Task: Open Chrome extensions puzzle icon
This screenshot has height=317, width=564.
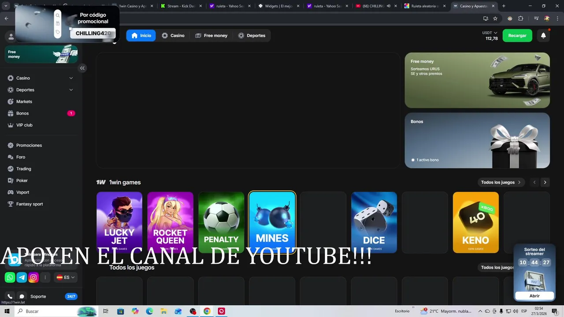Action: tap(521, 18)
